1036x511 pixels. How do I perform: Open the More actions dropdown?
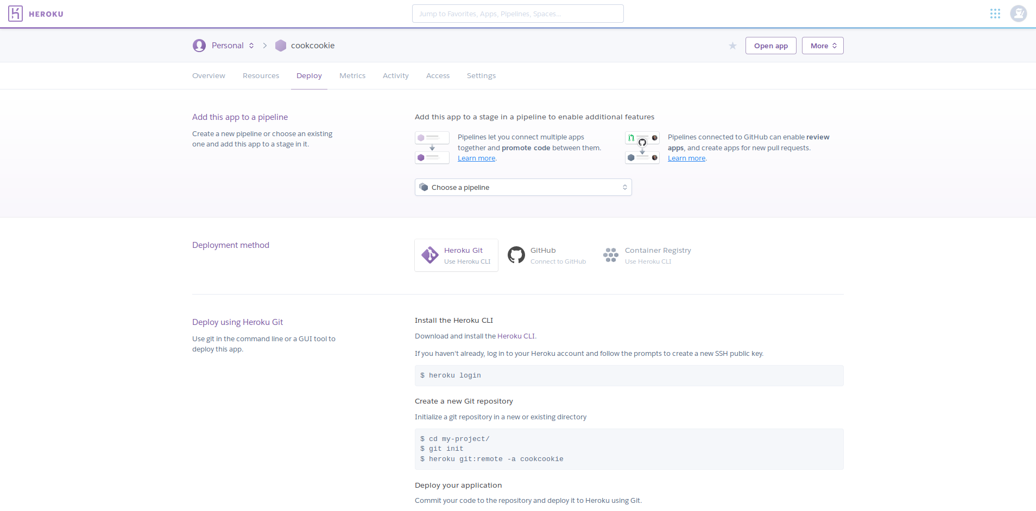click(823, 46)
